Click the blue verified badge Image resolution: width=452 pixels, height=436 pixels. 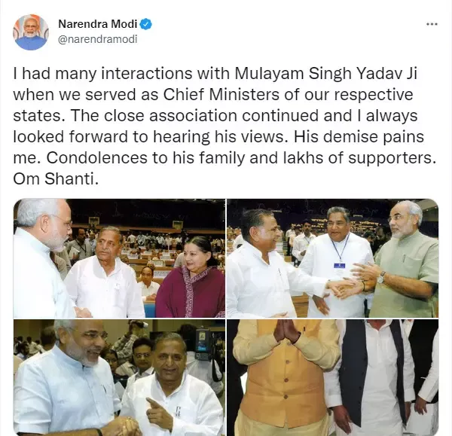(146, 24)
